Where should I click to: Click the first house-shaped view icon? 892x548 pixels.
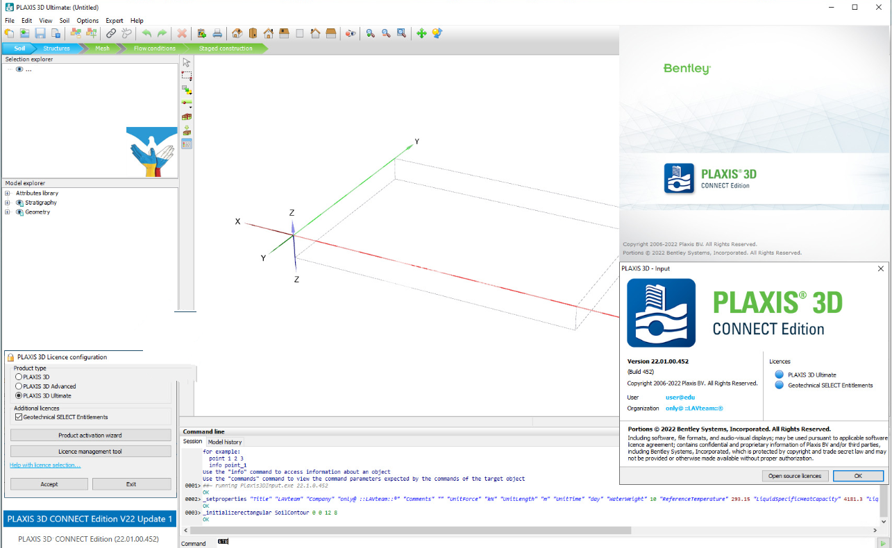(237, 33)
